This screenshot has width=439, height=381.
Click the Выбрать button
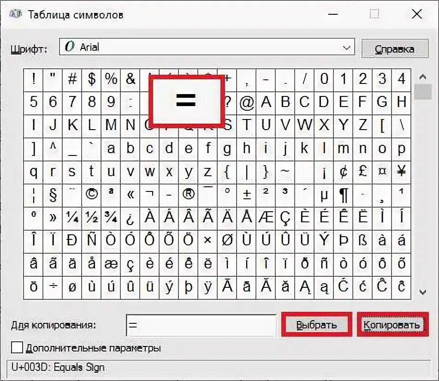[x=316, y=325]
